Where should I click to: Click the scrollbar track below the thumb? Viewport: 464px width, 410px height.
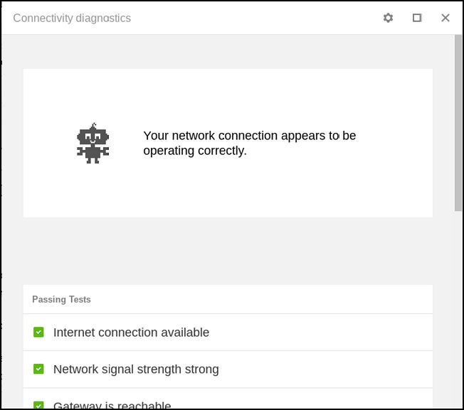click(458, 306)
